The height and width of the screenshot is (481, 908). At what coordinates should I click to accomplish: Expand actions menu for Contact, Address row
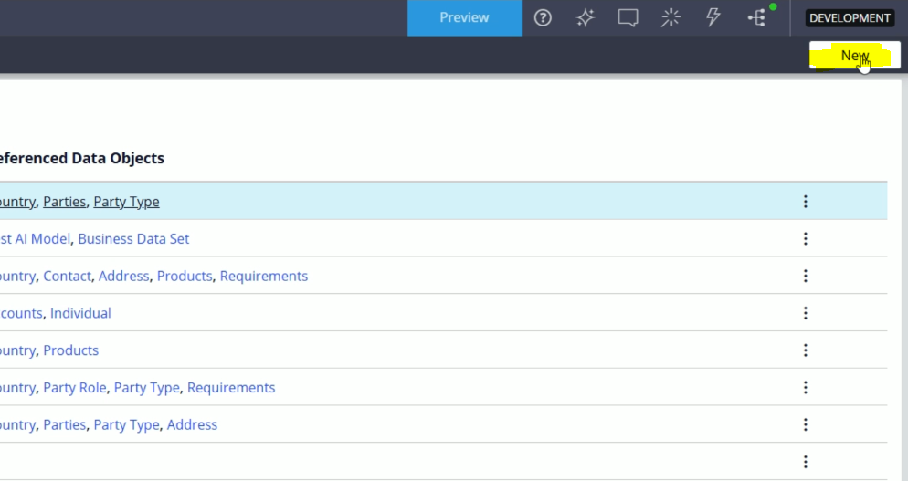805,276
